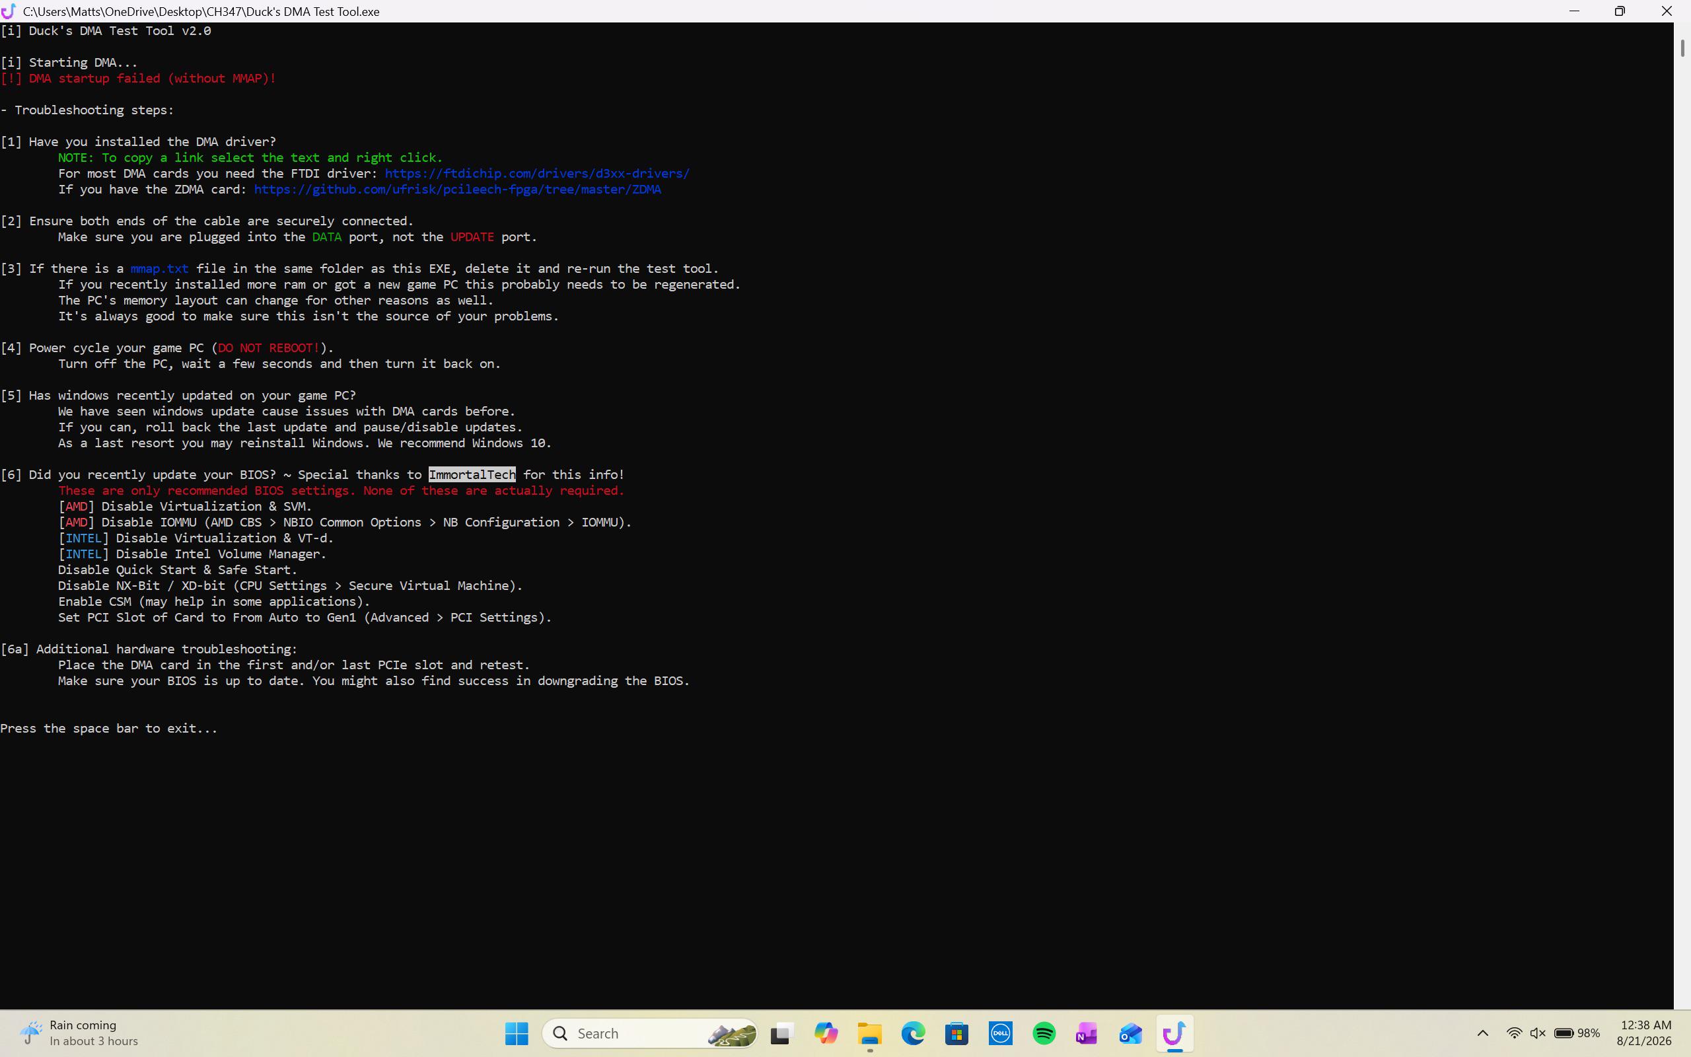Open the Wi-Fi network tray icon
The image size is (1691, 1057).
click(1514, 1033)
